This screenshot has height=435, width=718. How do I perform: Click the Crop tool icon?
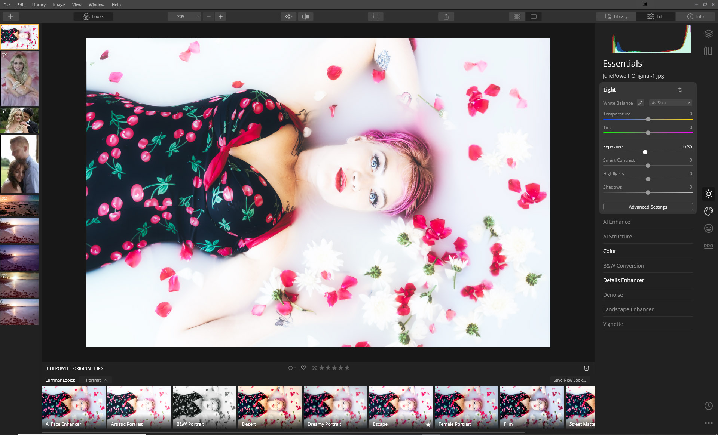[376, 16]
